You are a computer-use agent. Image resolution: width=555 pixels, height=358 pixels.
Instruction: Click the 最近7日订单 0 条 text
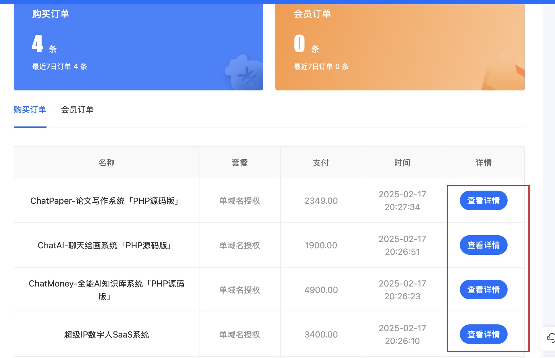tap(321, 67)
